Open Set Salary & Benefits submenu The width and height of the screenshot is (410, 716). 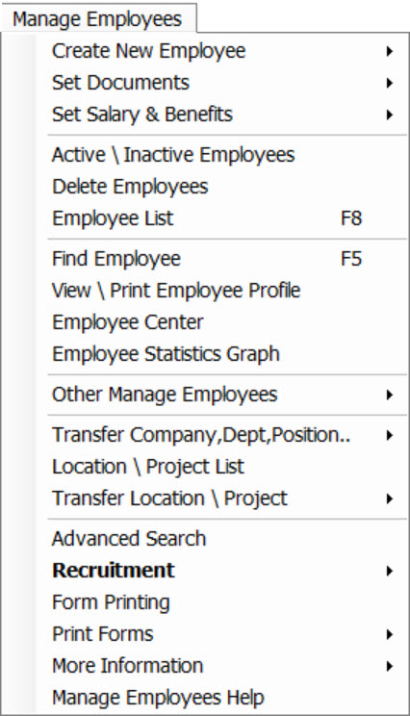222,115
